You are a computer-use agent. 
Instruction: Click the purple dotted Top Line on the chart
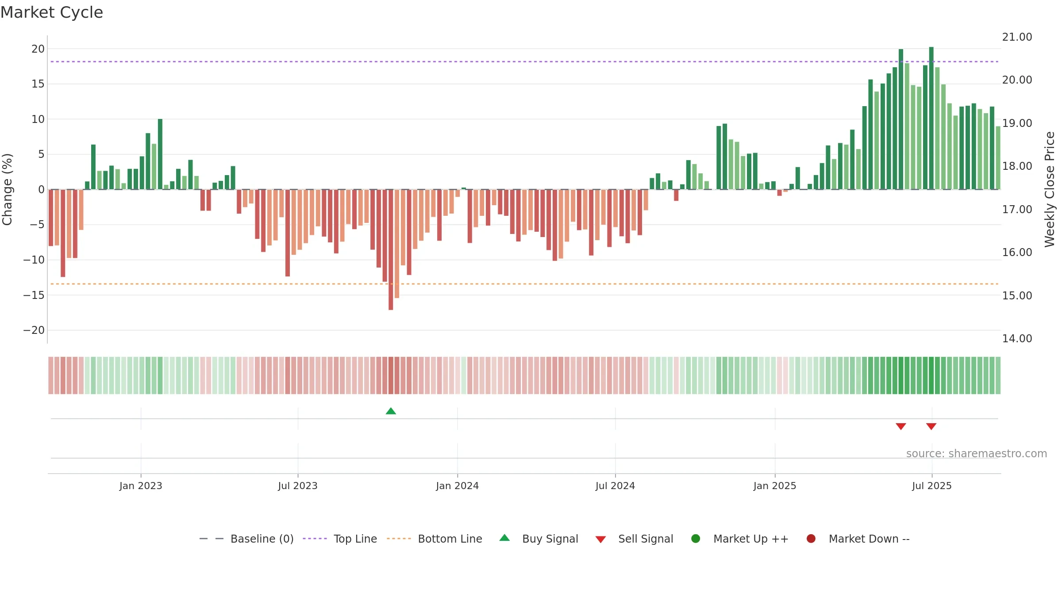click(x=524, y=61)
